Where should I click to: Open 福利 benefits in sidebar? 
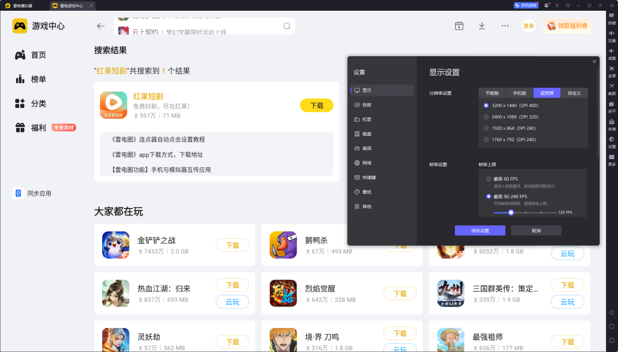[x=39, y=128]
